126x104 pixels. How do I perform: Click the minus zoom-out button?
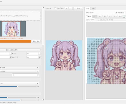71,8
